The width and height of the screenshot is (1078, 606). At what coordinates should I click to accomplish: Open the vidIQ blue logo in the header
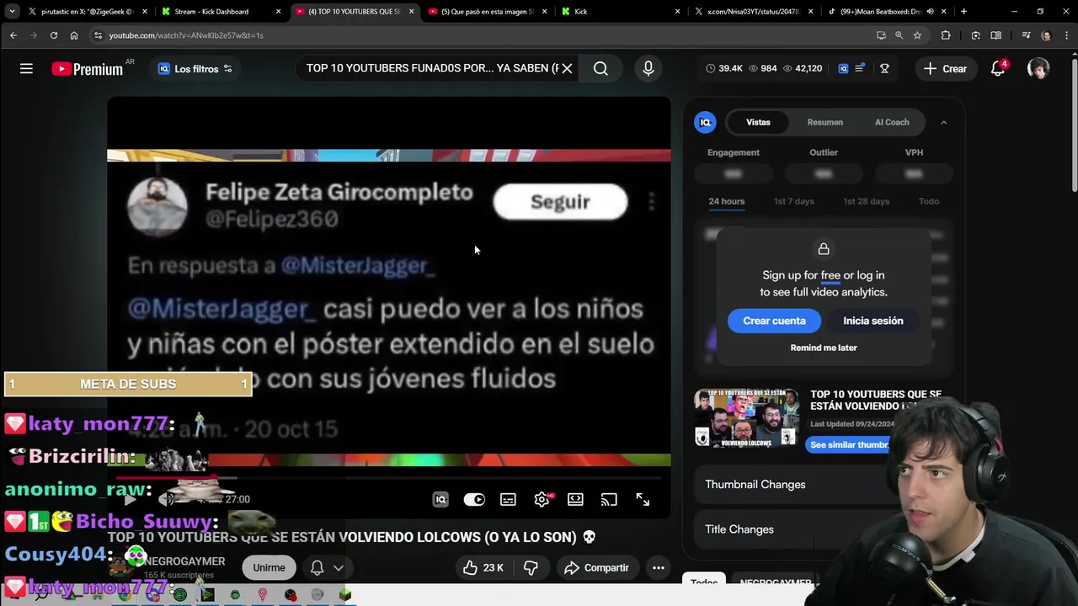pos(843,69)
